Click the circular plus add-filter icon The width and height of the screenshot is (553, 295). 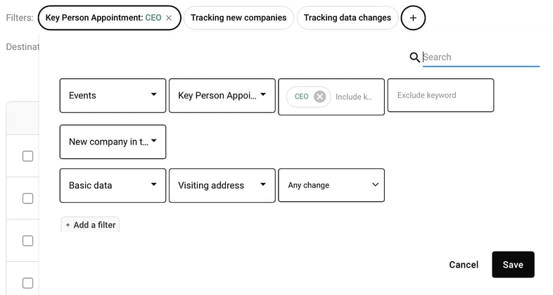(413, 18)
